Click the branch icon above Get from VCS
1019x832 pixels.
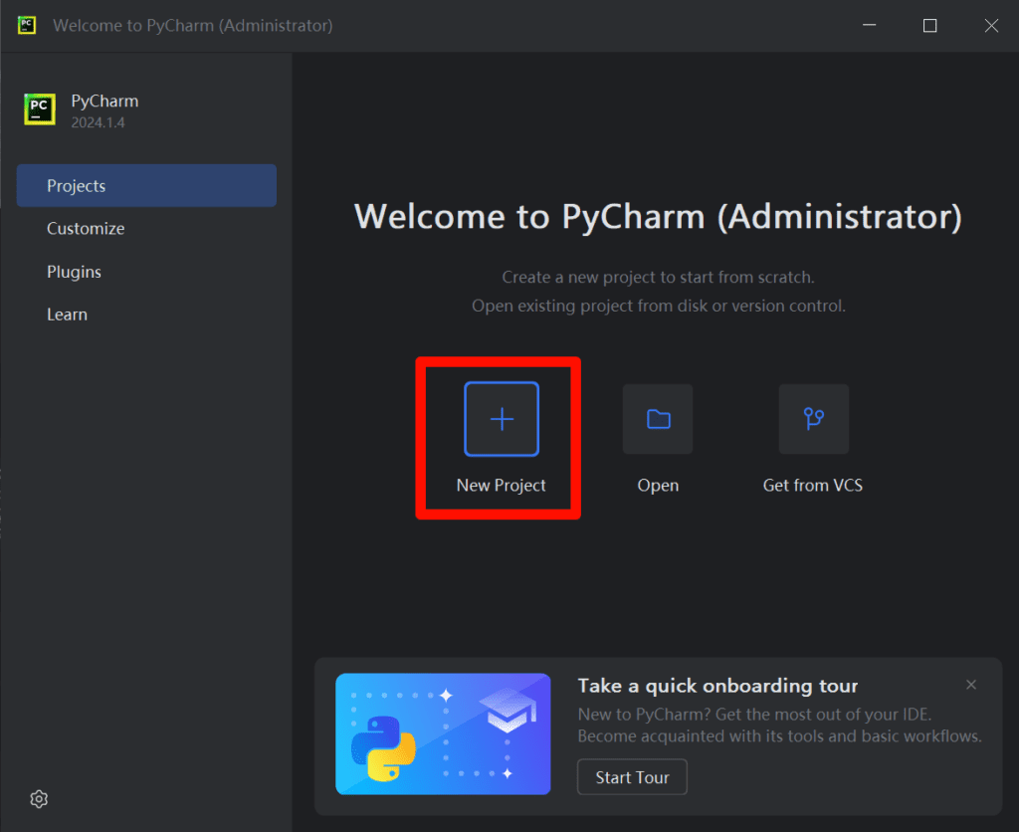[813, 418]
